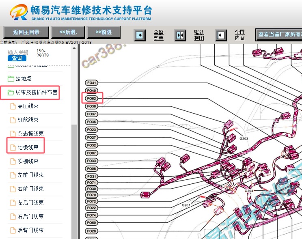Click the 返回主目录 button

tap(26, 32)
